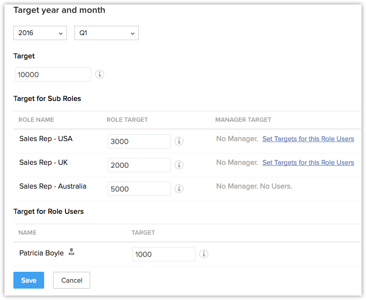Click the Patricia Boyle name entry
This screenshot has width=366, height=300.
42,253
